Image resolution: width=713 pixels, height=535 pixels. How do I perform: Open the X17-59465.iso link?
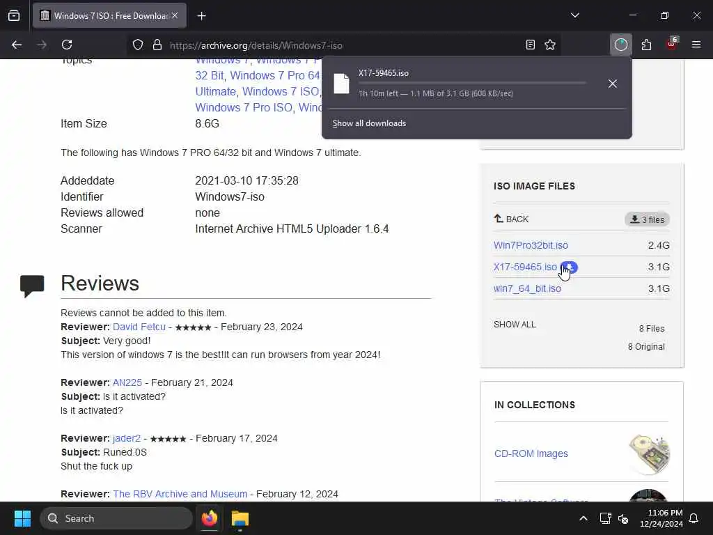[525, 267]
